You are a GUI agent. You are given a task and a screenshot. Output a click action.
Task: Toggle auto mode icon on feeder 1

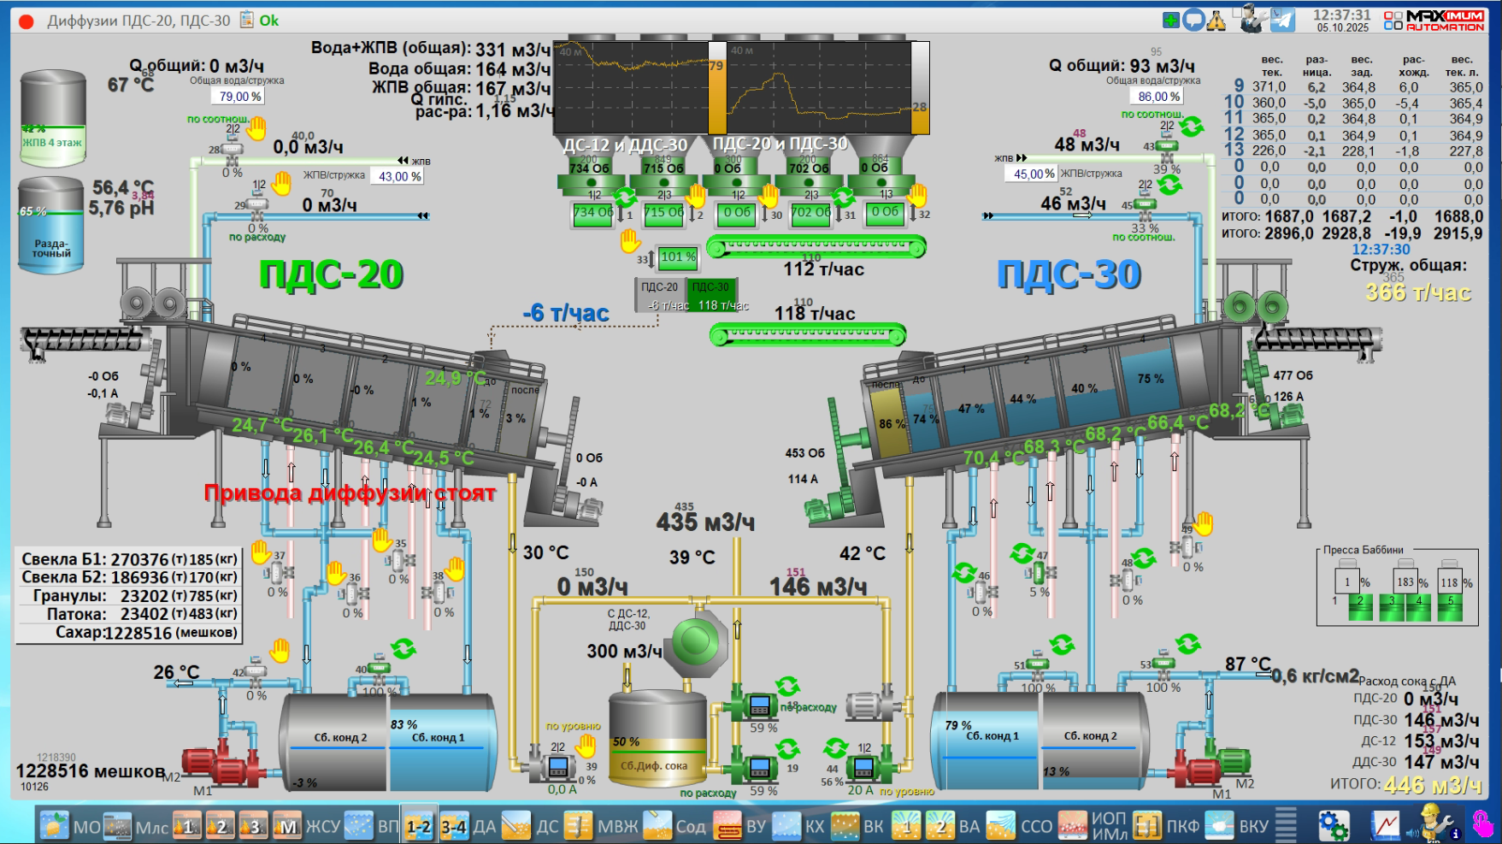tap(625, 197)
